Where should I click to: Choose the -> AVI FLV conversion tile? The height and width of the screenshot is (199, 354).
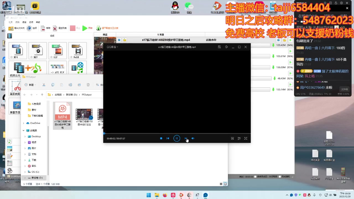pos(58,68)
